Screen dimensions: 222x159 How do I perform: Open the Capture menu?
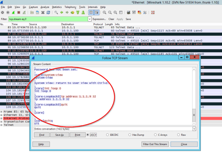coord(33,7)
